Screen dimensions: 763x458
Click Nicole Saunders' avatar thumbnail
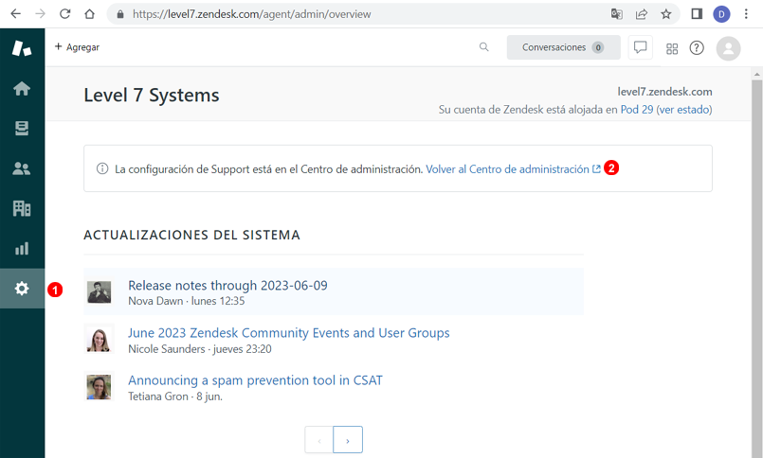tap(100, 339)
